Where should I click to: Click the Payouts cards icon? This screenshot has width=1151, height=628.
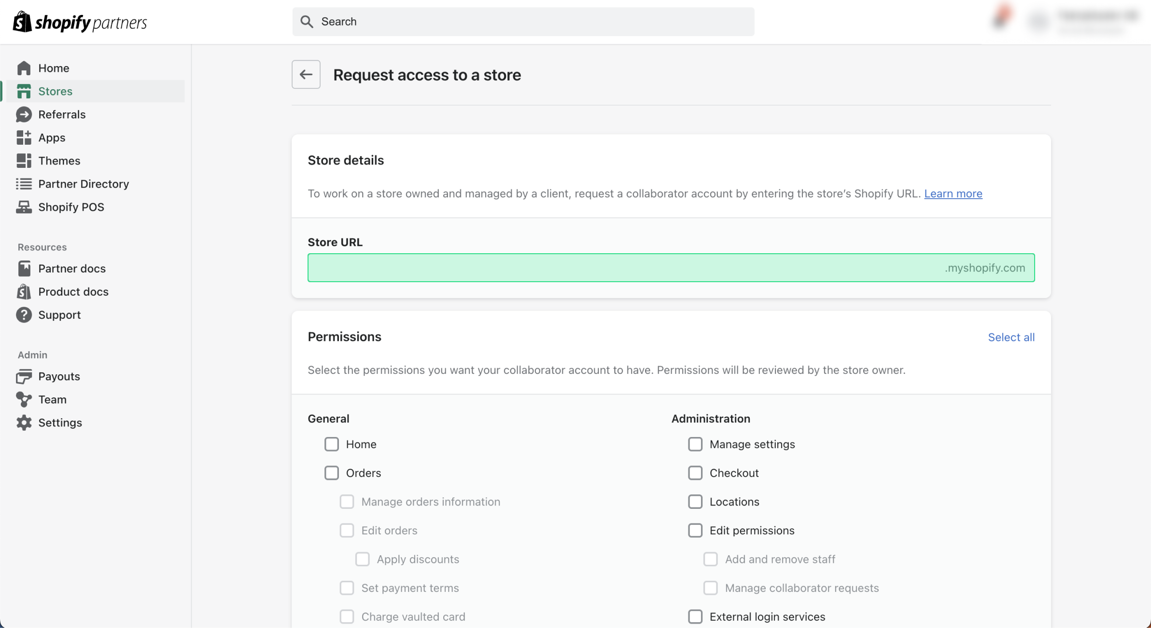tap(24, 377)
